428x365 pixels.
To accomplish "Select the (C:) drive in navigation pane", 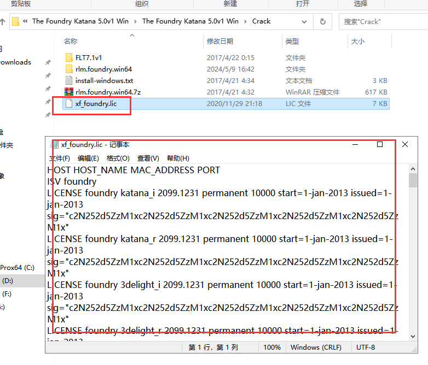I will tap(17, 268).
